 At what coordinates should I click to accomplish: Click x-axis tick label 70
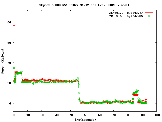(114, 115)
